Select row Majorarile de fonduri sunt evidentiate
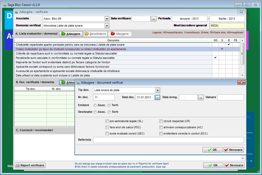 click(127, 62)
